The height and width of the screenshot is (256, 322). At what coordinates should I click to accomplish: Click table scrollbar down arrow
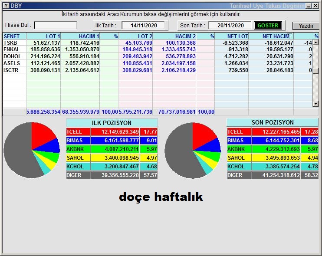click(315, 104)
